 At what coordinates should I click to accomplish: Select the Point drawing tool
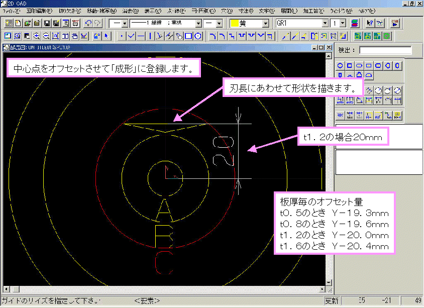coord(122,36)
